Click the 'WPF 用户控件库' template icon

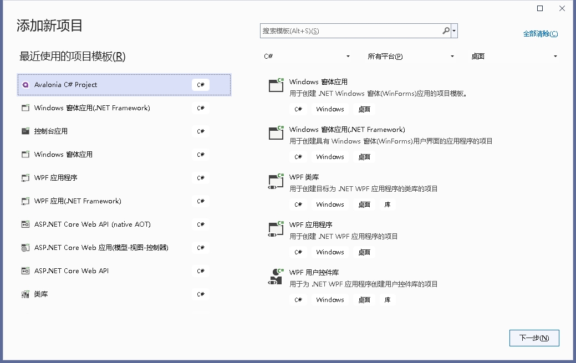276,277
